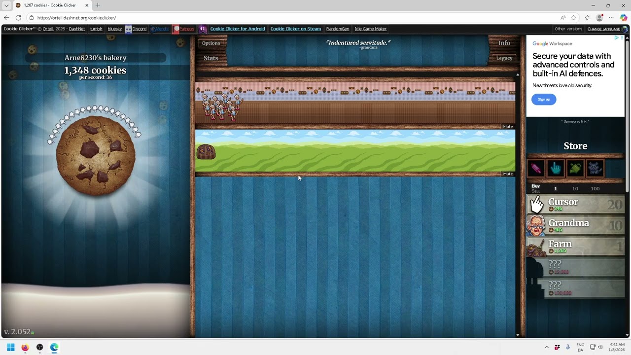Click the grandmas in the building row
Screen dimensions: 631x355
coord(222,106)
